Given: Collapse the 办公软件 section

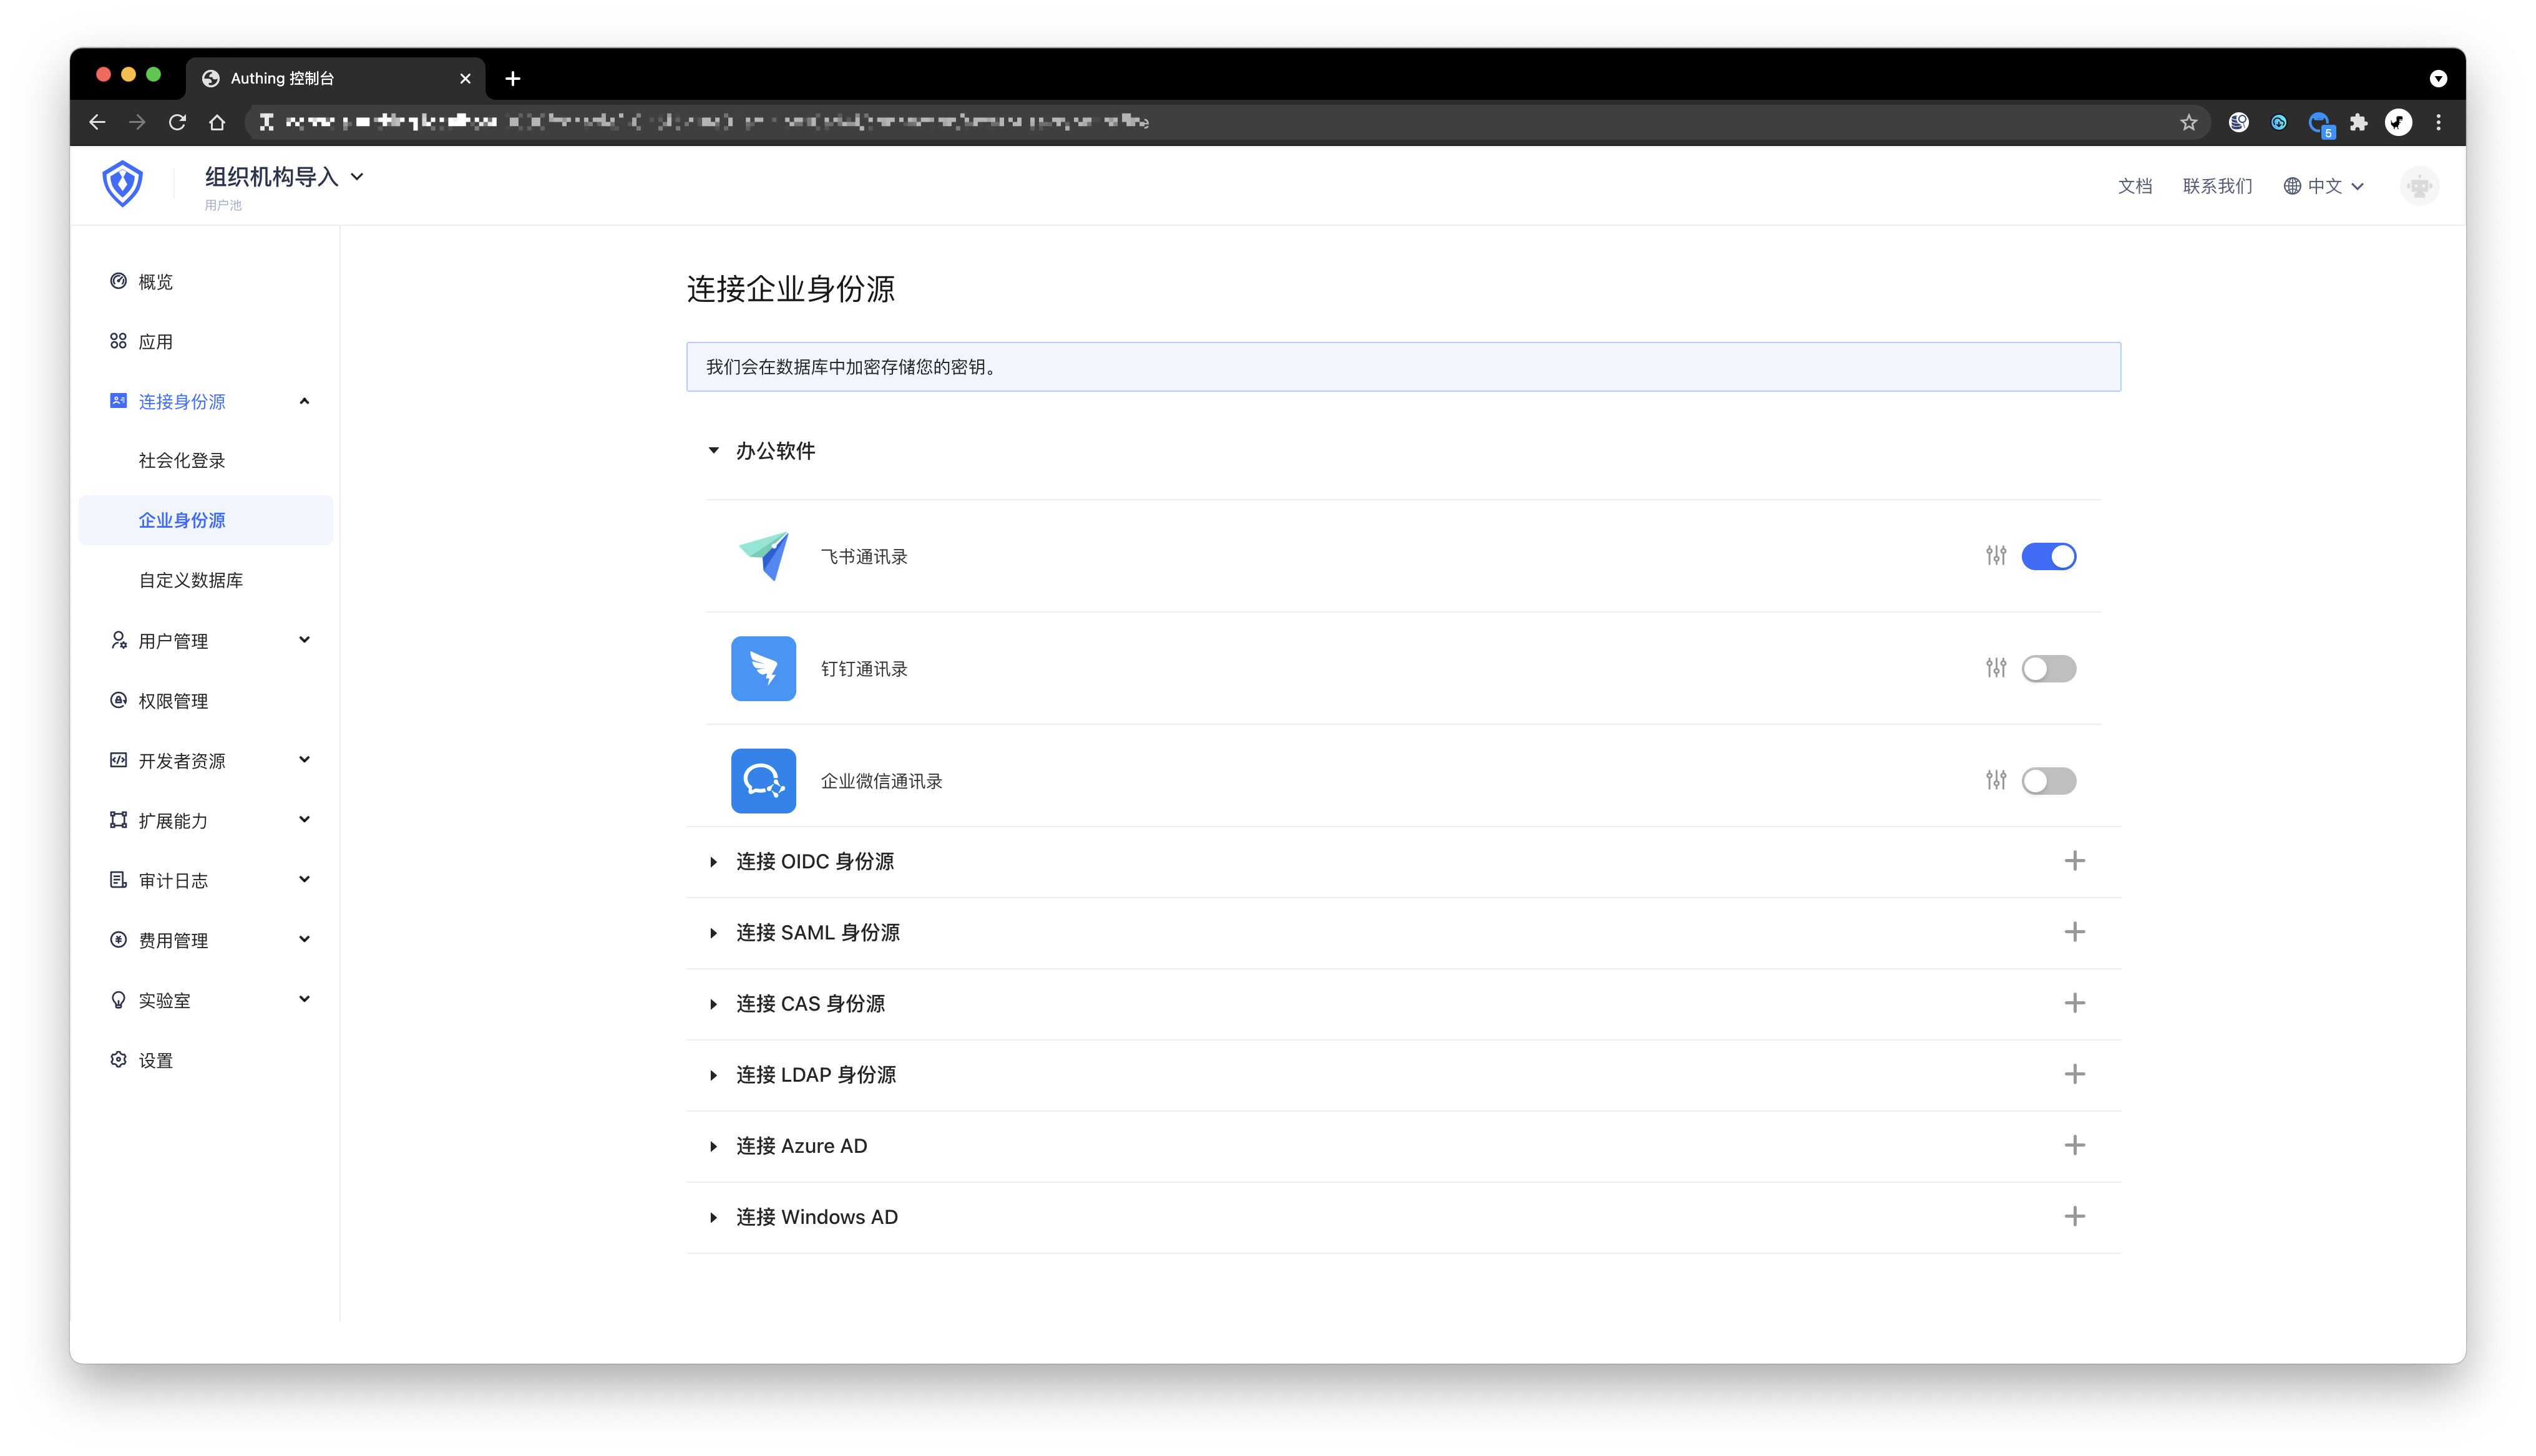Looking at the screenshot, I should [x=714, y=451].
